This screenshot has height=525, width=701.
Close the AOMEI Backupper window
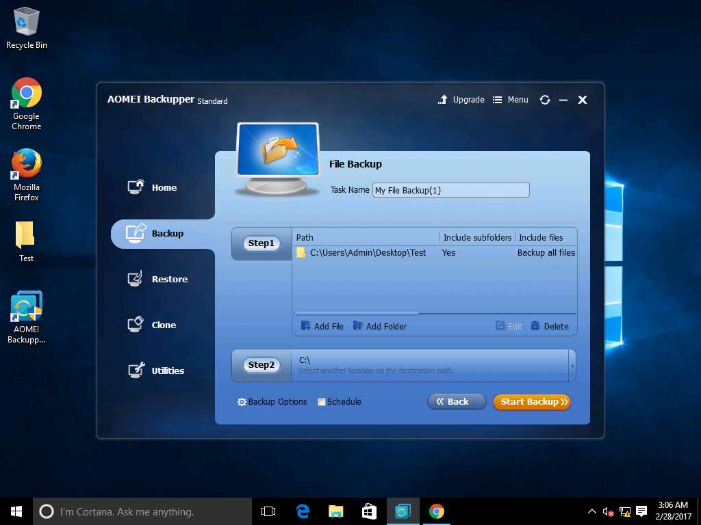tap(583, 100)
